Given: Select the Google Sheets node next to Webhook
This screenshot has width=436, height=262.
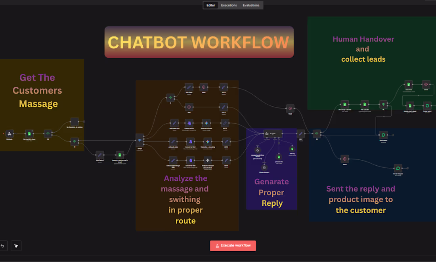Looking at the screenshot, I should tap(29, 134).
